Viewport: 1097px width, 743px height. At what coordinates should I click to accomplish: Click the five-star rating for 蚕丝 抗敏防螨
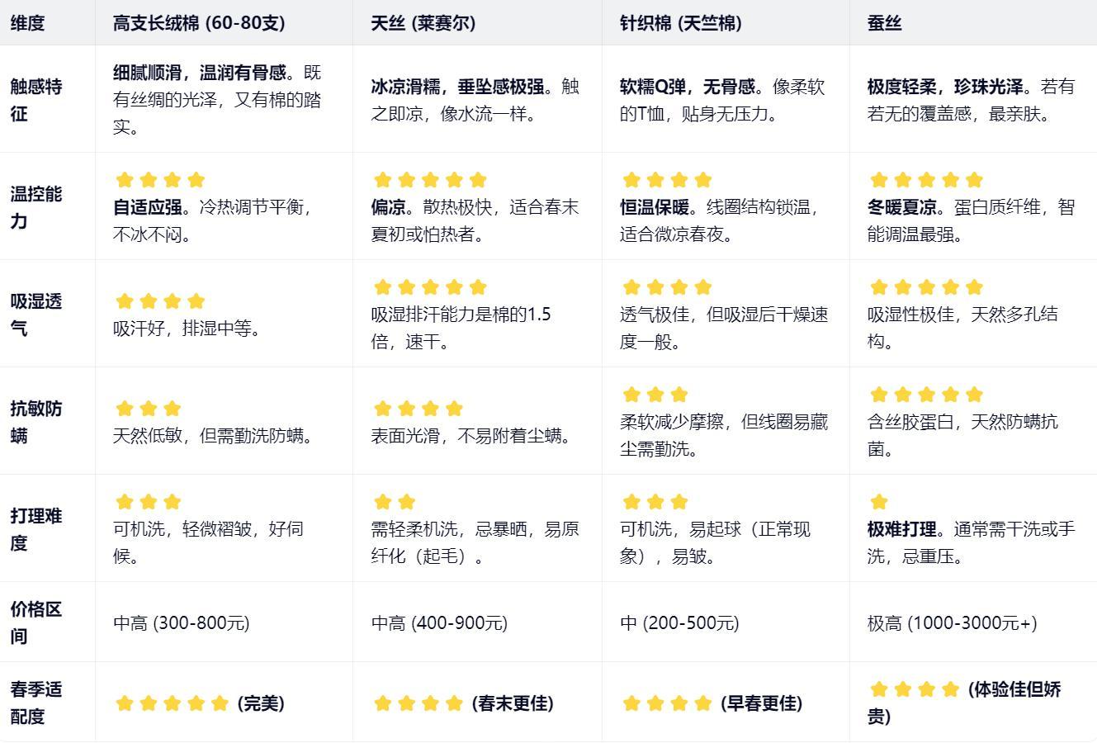(x=926, y=395)
